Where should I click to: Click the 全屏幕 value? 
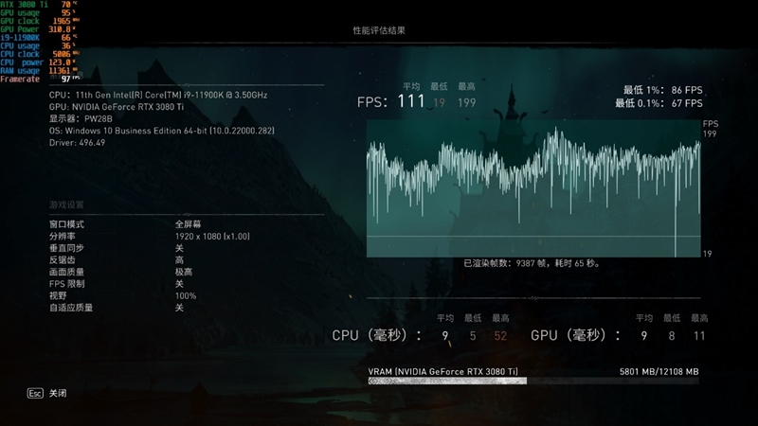click(x=188, y=224)
